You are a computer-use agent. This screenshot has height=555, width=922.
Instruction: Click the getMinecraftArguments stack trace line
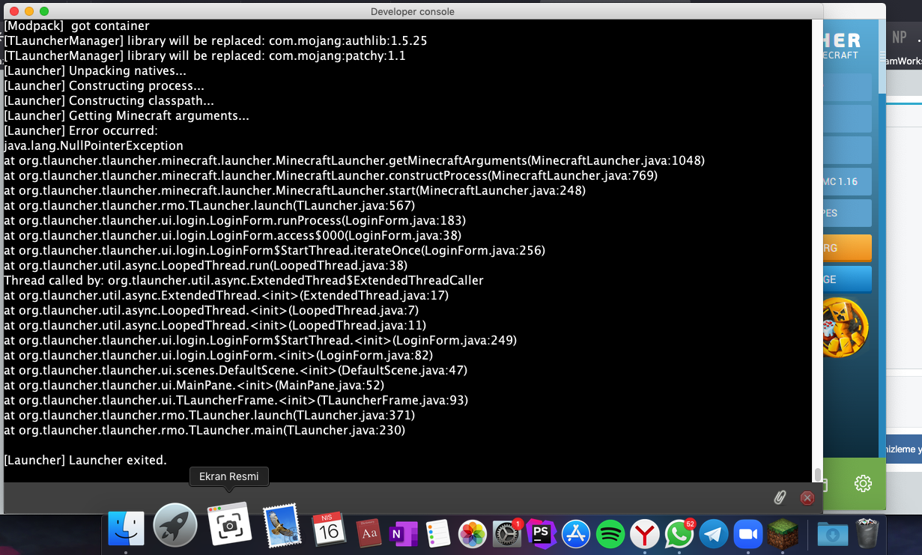354,160
